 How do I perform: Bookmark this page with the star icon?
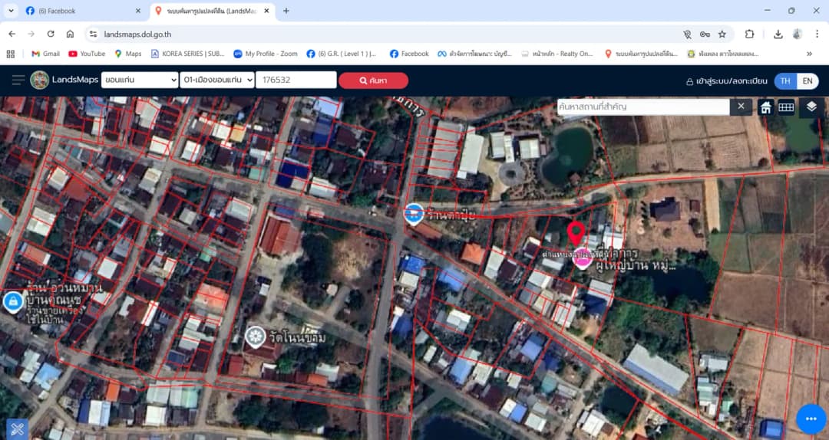coord(722,34)
